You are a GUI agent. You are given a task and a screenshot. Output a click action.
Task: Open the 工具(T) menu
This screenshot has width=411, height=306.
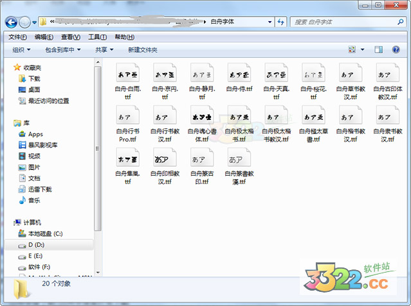98,37
